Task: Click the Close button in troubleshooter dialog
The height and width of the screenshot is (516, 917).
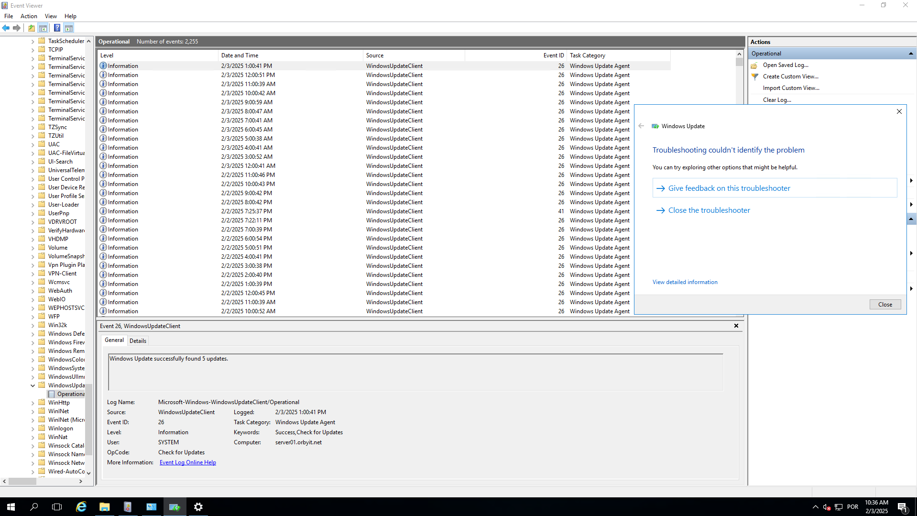Action: (885, 305)
